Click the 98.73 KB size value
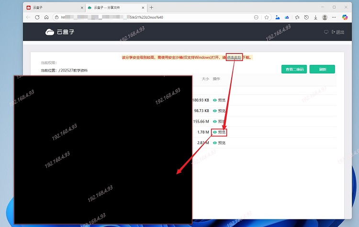 tap(202, 111)
